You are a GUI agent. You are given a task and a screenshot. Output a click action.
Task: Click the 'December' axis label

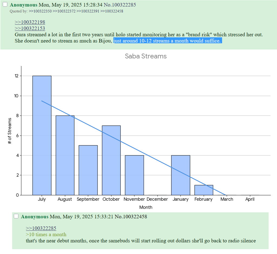[157, 199]
